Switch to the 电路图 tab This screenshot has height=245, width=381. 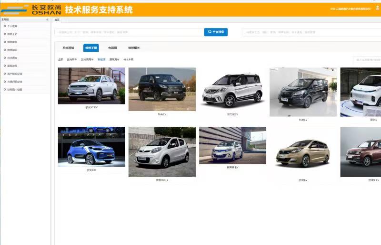tap(112, 48)
